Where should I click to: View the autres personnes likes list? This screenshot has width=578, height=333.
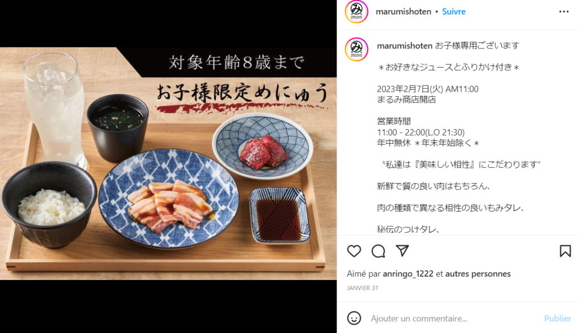pos(478,274)
